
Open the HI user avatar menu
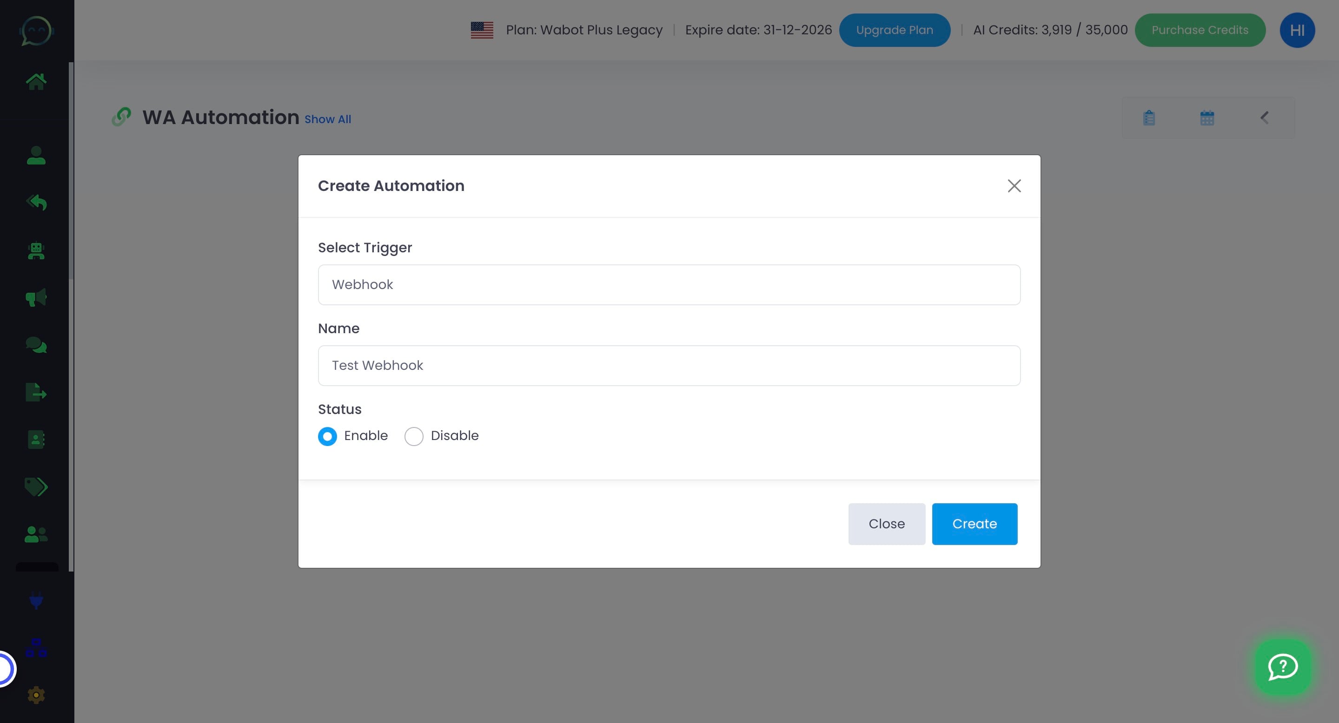click(x=1297, y=30)
